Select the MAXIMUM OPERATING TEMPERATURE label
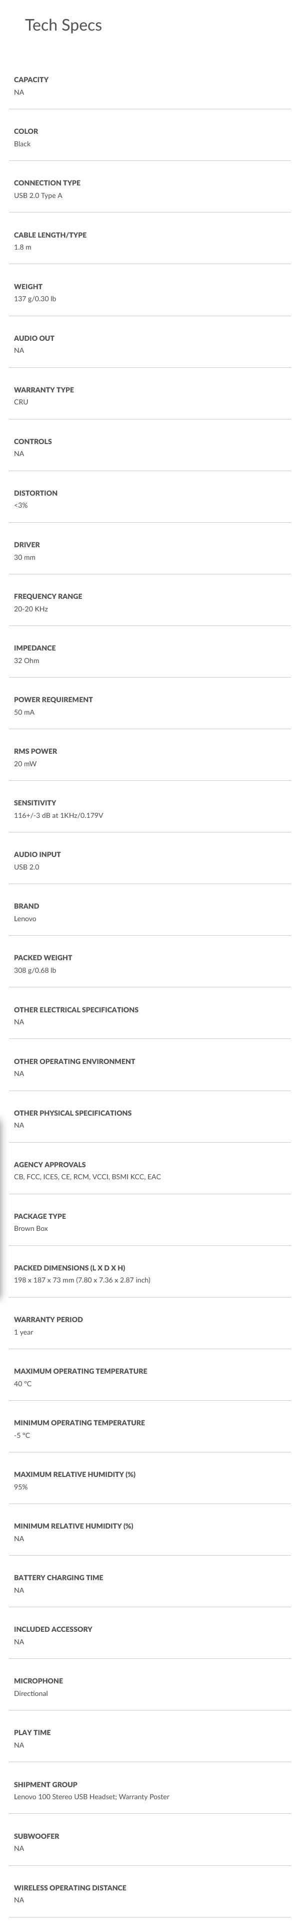This screenshot has width=300, height=1928. tap(80, 1371)
